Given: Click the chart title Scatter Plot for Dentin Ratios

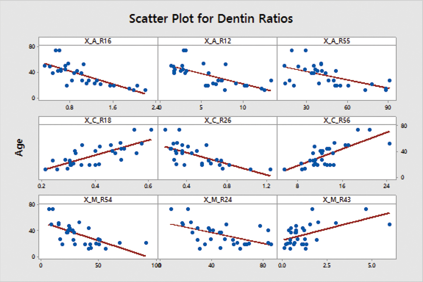Looking at the screenshot, I should (x=211, y=19).
